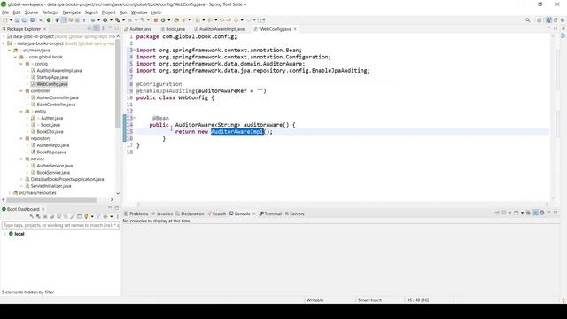Open the dropdown arrow beside the Run button

[111, 20]
